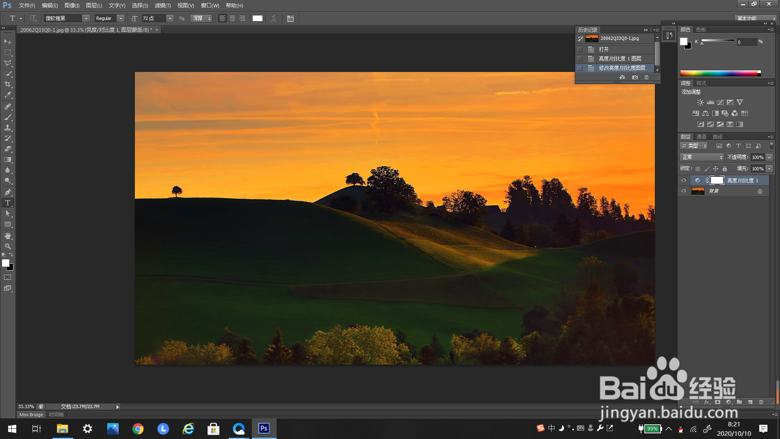Open Chrome from the taskbar
This screenshot has width=780, height=439.
point(138,428)
